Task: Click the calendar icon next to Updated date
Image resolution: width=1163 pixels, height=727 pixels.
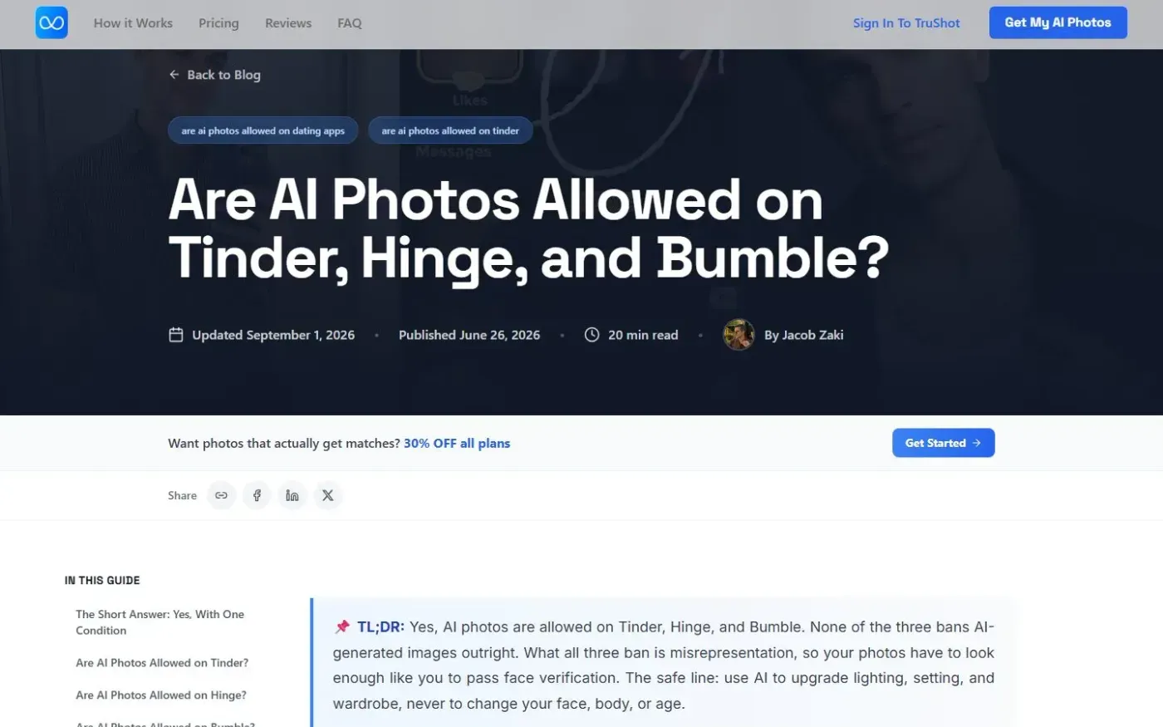Action: 176,335
